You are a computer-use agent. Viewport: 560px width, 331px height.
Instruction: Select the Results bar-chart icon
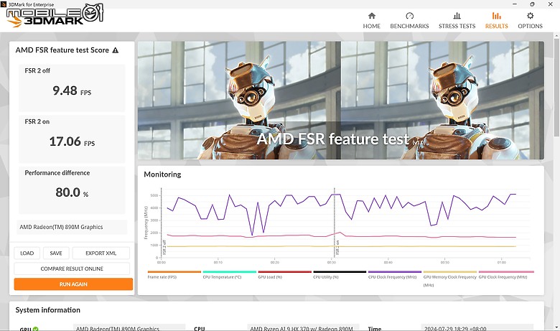[x=496, y=16]
